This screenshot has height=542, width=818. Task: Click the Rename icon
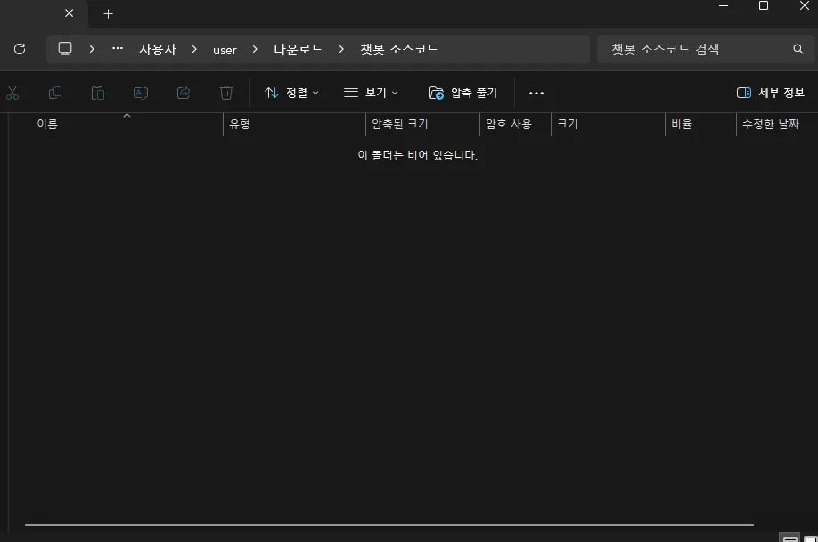tap(141, 93)
